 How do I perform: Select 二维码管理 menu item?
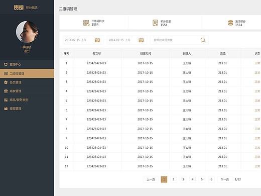27,73
